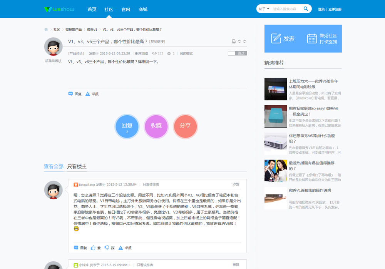Click the orange user icon beside jiaoguifang
This screenshot has width=385, height=269.
click(x=76, y=185)
